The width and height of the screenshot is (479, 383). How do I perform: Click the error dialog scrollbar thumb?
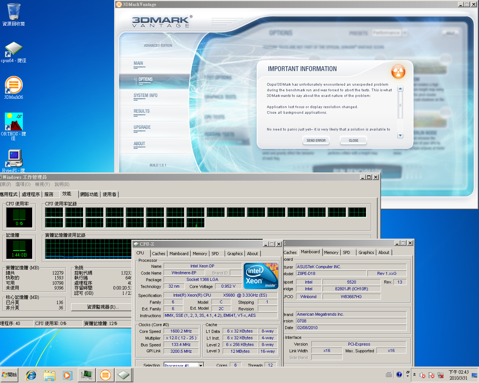click(x=400, y=105)
